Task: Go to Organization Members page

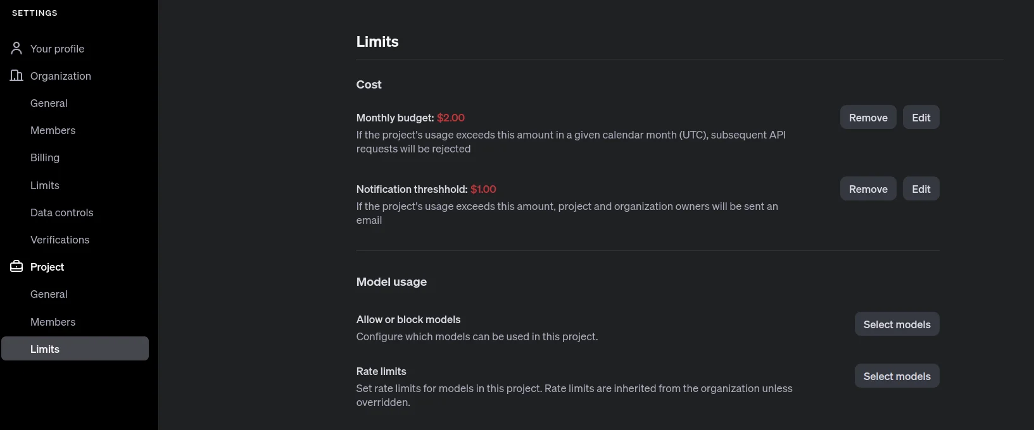Action: pyautogui.click(x=53, y=130)
